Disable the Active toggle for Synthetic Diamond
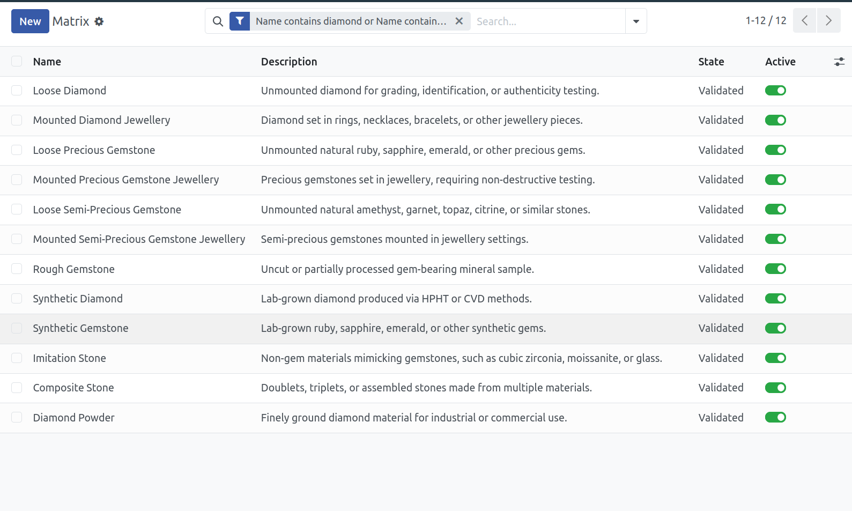This screenshot has height=511, width=852. (775, 299)
